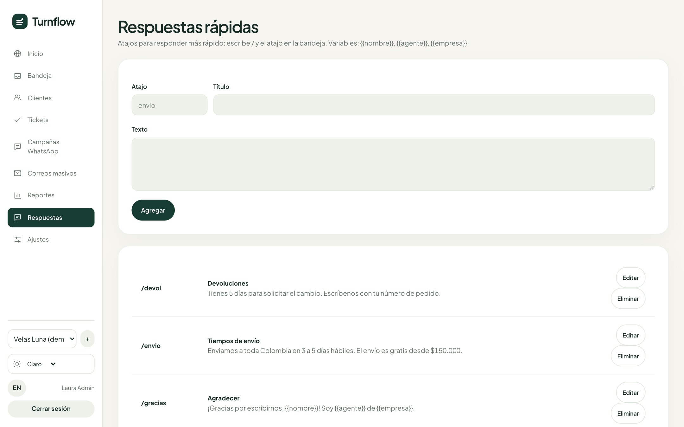Screen dimensions: 684x427
Task: Click the globe icon beside Inicio
Action: click(18, 54)
